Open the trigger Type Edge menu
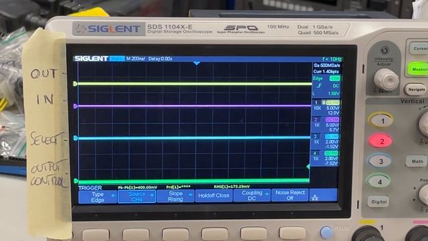The image size is (428, 241). tap(98, 197)
